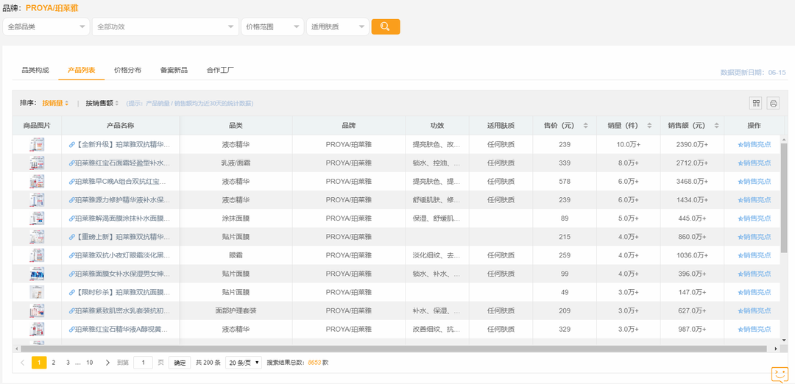Sort by 按销售额
This screenshot has width=795, height=384.
(102, 103)
